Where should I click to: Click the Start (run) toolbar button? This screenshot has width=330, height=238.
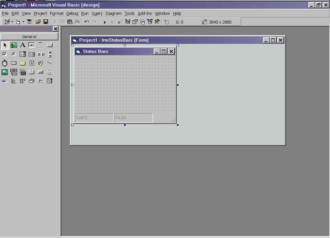pos(105,22)
